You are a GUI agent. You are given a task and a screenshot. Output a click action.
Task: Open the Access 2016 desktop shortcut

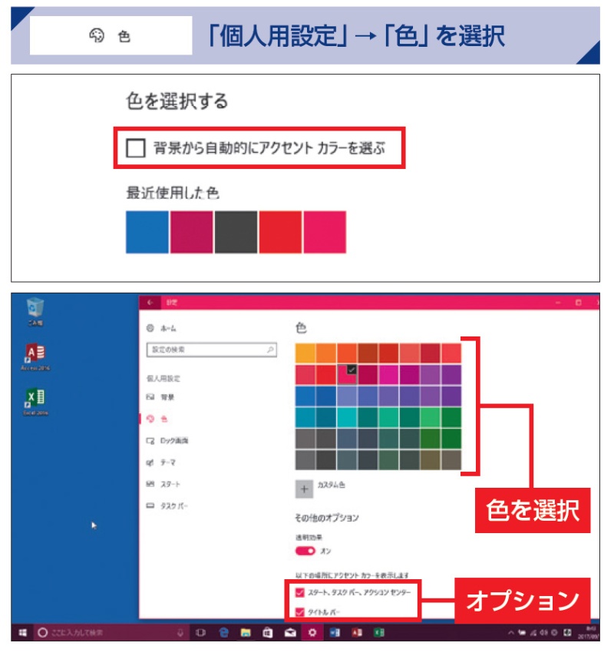coord(35,353)
